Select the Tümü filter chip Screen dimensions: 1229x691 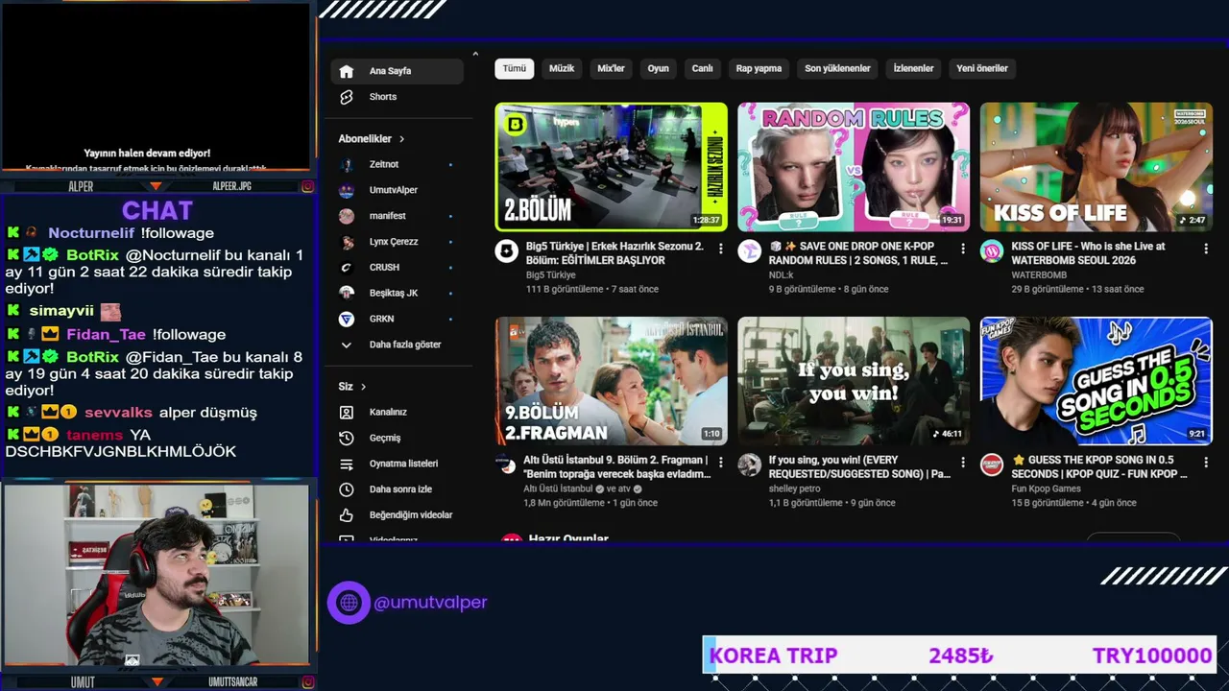coord(515,69)
